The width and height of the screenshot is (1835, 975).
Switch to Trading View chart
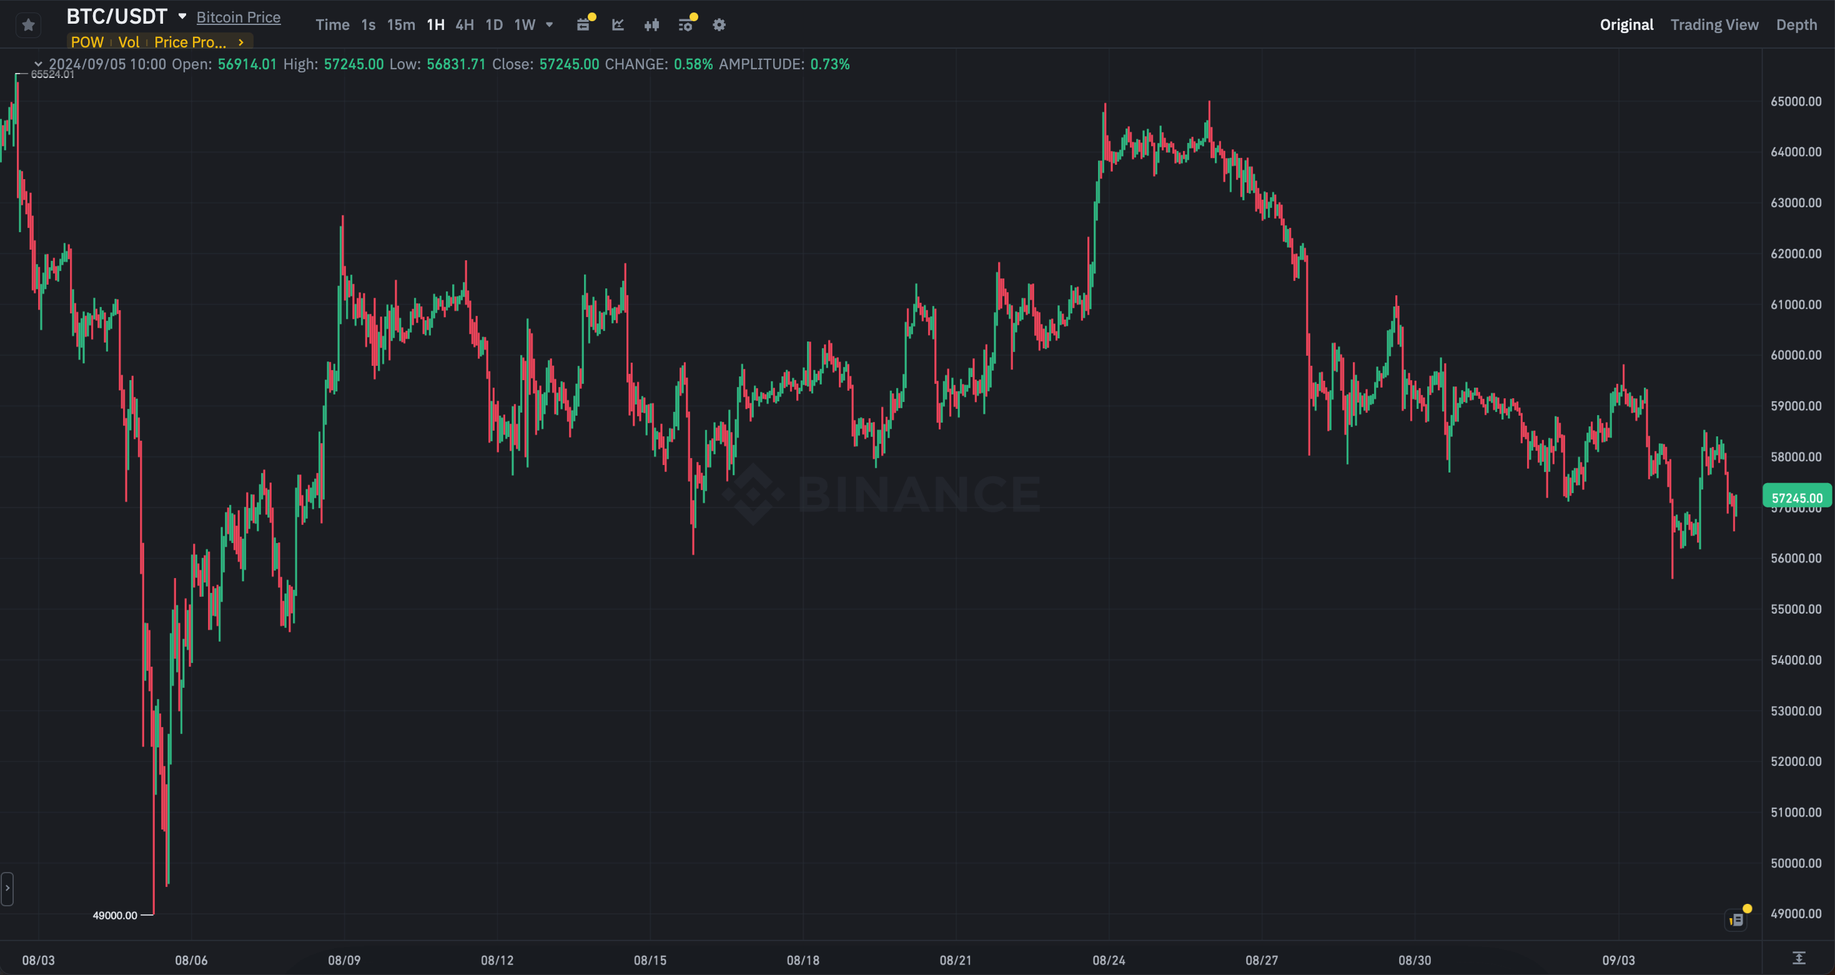click(1714, 25)
